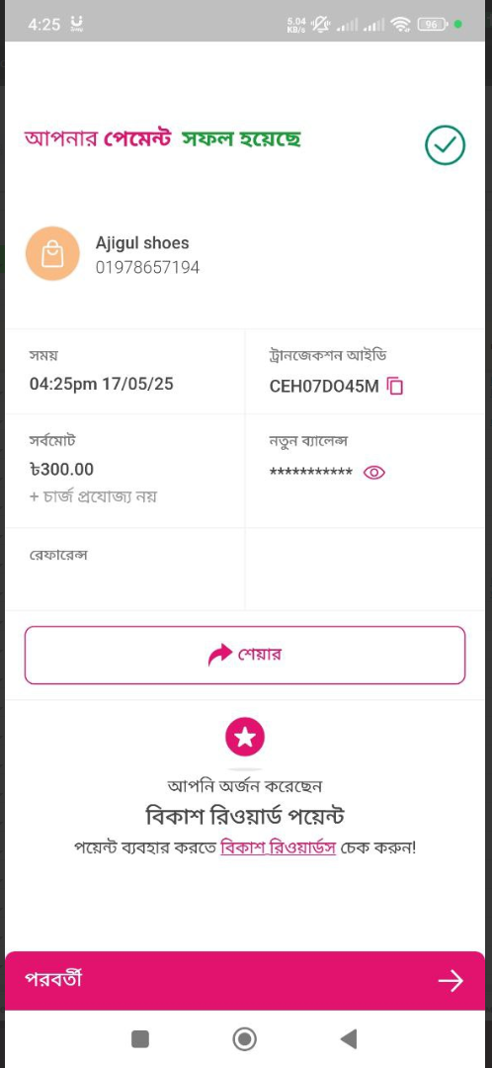Tap the রেফারেন্স field
492x1068 pixels.
click(x=125, y=569)
